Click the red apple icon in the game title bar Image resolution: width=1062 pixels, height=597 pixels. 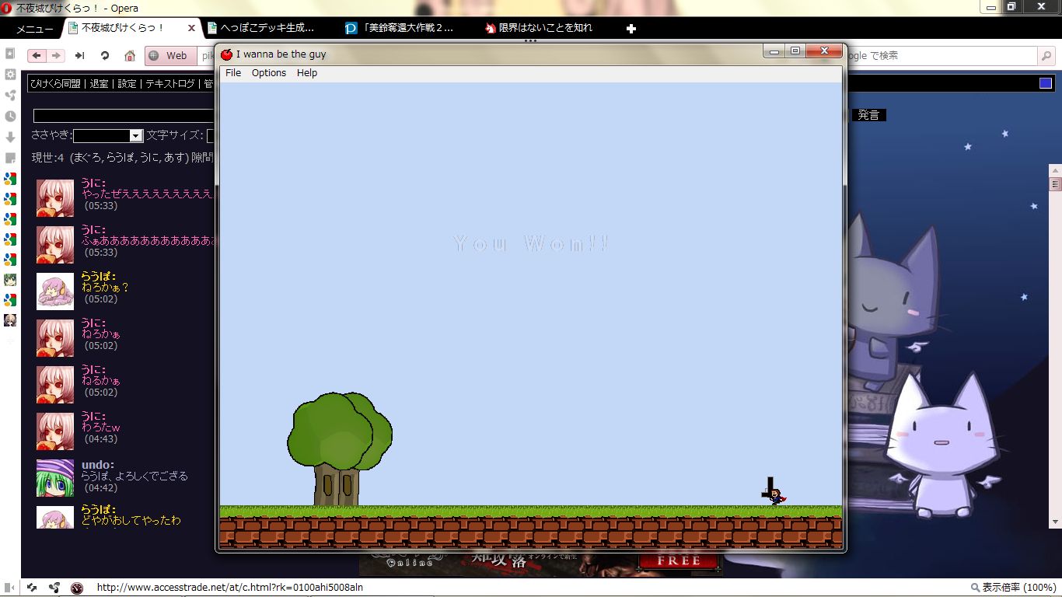click(x=227, y=54)
